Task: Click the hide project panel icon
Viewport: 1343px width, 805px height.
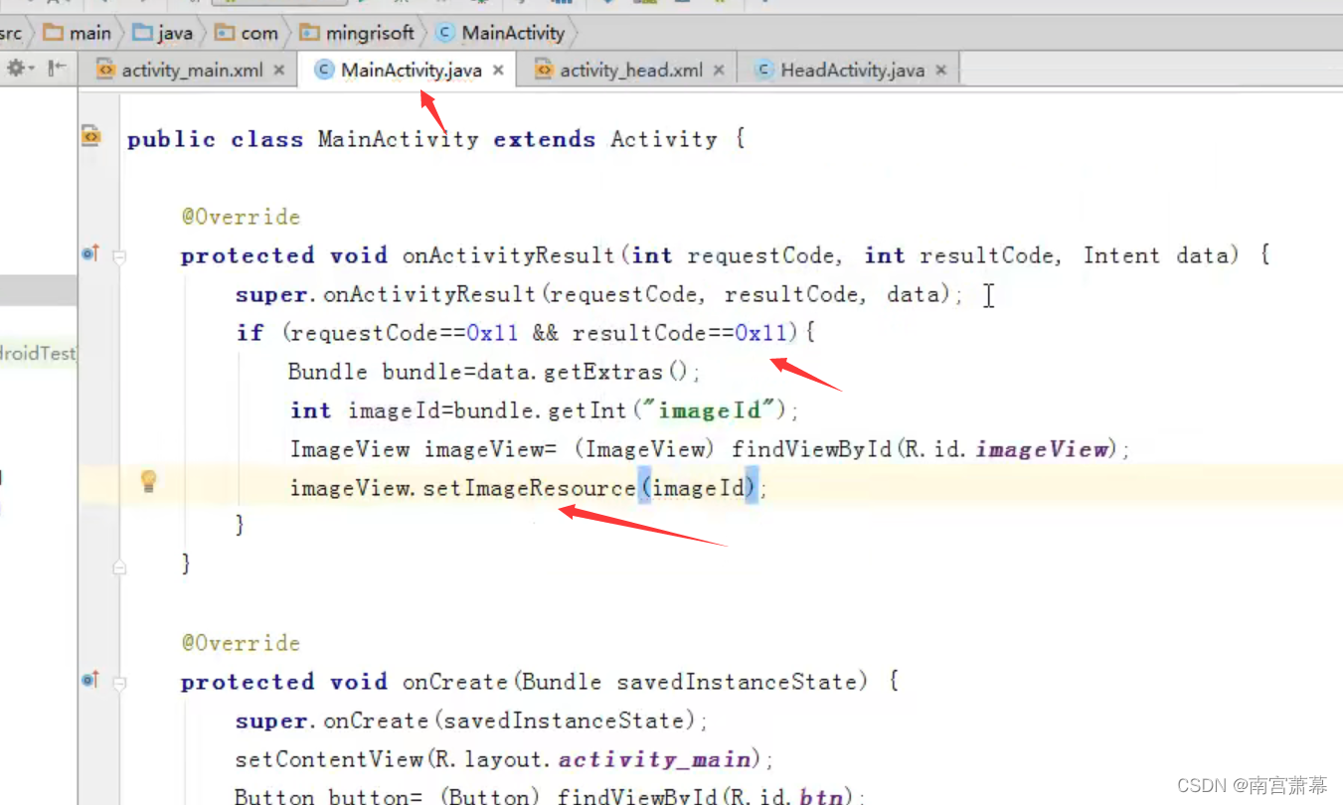Action: pyautogui.click(x=58, y=69)
